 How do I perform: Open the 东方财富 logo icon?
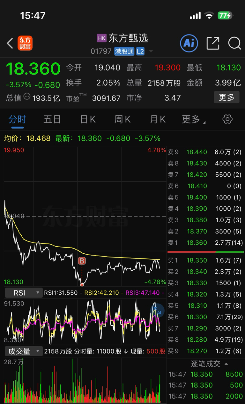point(25,43)
